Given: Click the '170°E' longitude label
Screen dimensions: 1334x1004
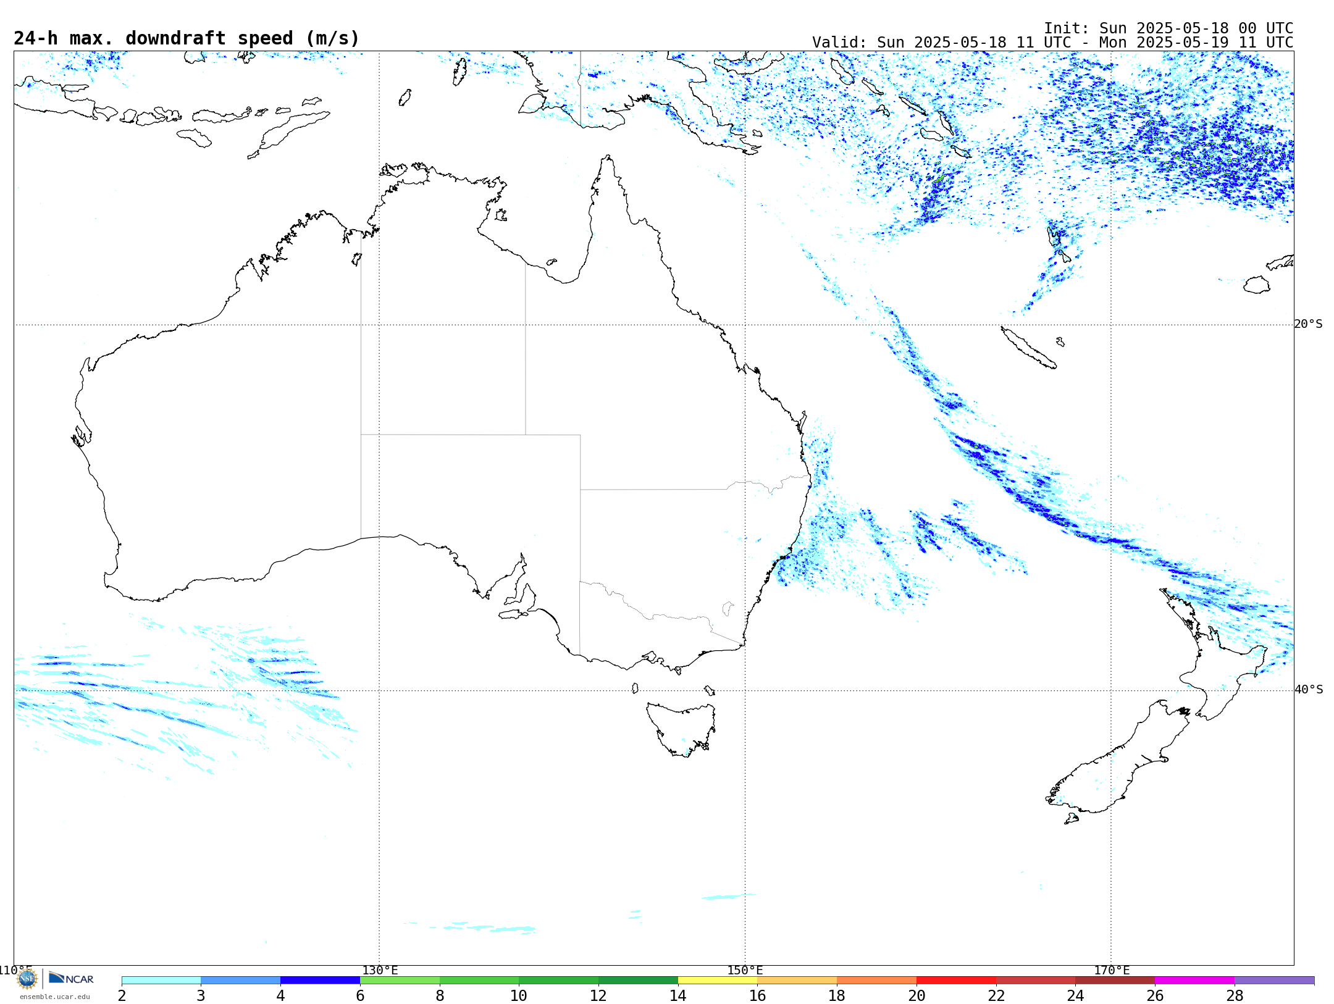Looking at the screenshot, I should coord(1112,971).
